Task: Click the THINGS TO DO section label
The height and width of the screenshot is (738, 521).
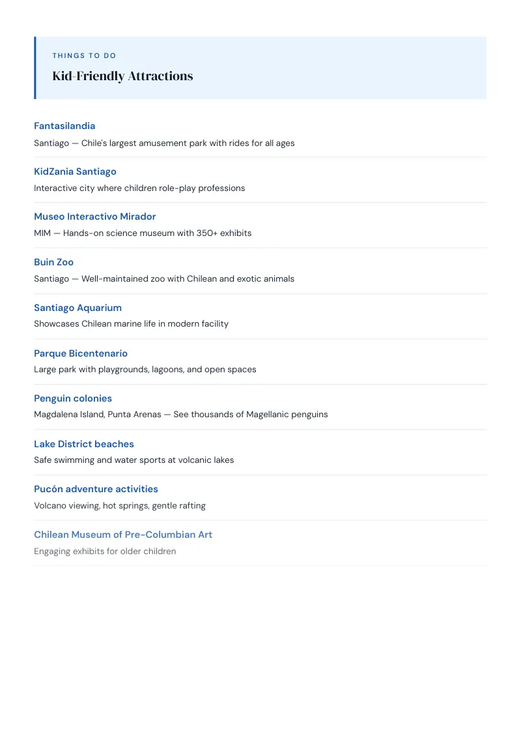Action: pyautogui.click(x=84, y=55)
